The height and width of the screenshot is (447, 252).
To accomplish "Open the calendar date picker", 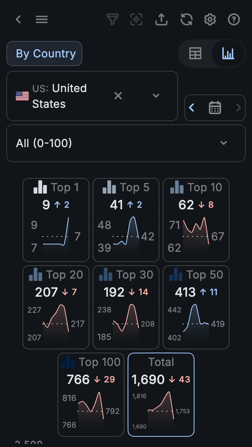I will click(x=215, y=107).
